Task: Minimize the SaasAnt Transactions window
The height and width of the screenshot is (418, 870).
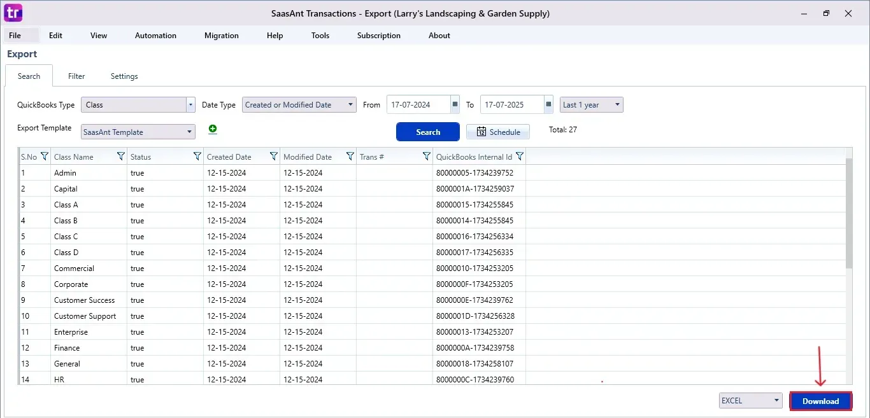Action: point(804,13)
